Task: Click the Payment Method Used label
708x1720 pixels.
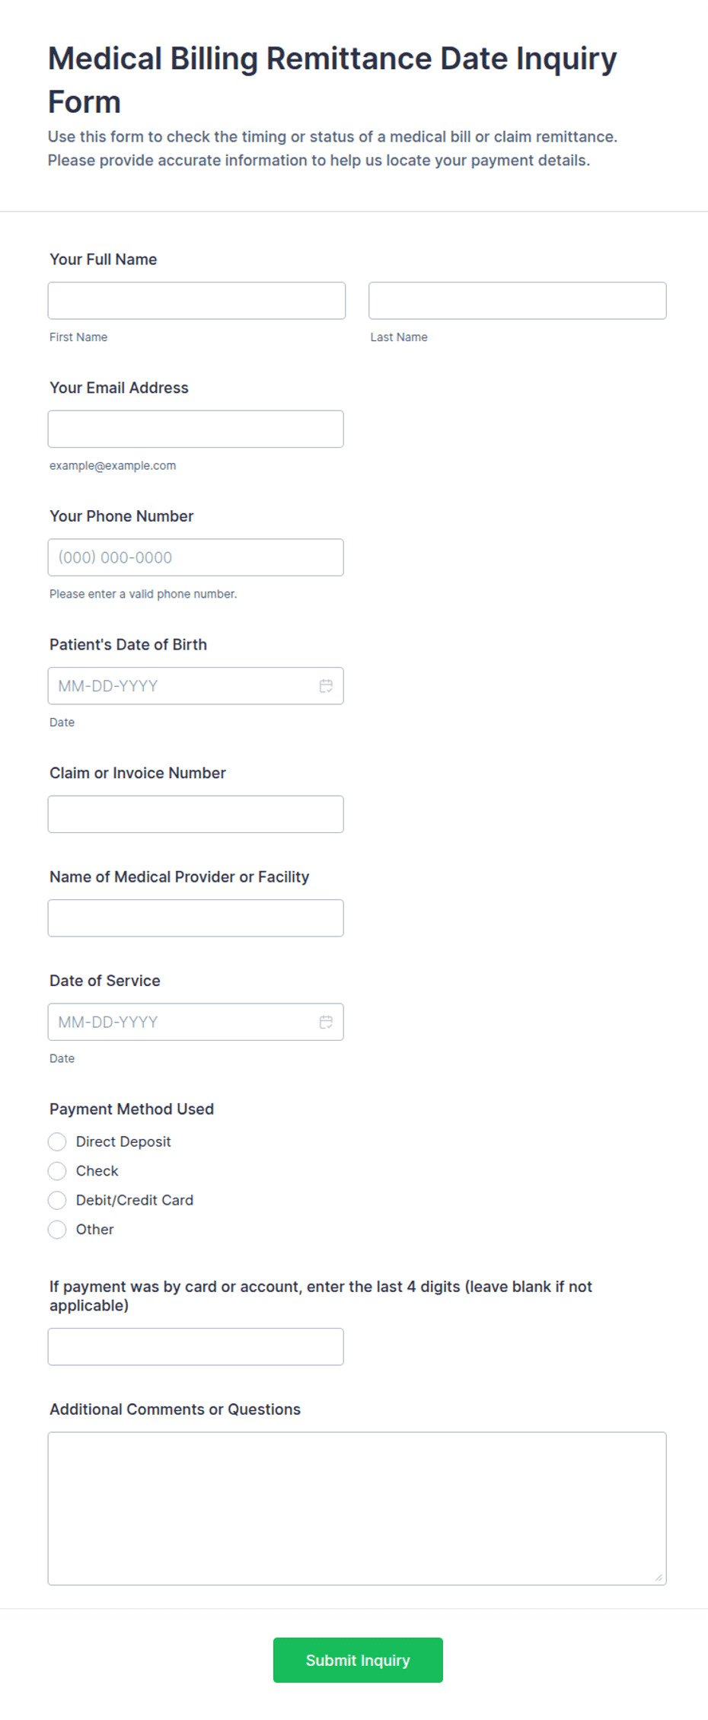Action: pos(132,1109)
